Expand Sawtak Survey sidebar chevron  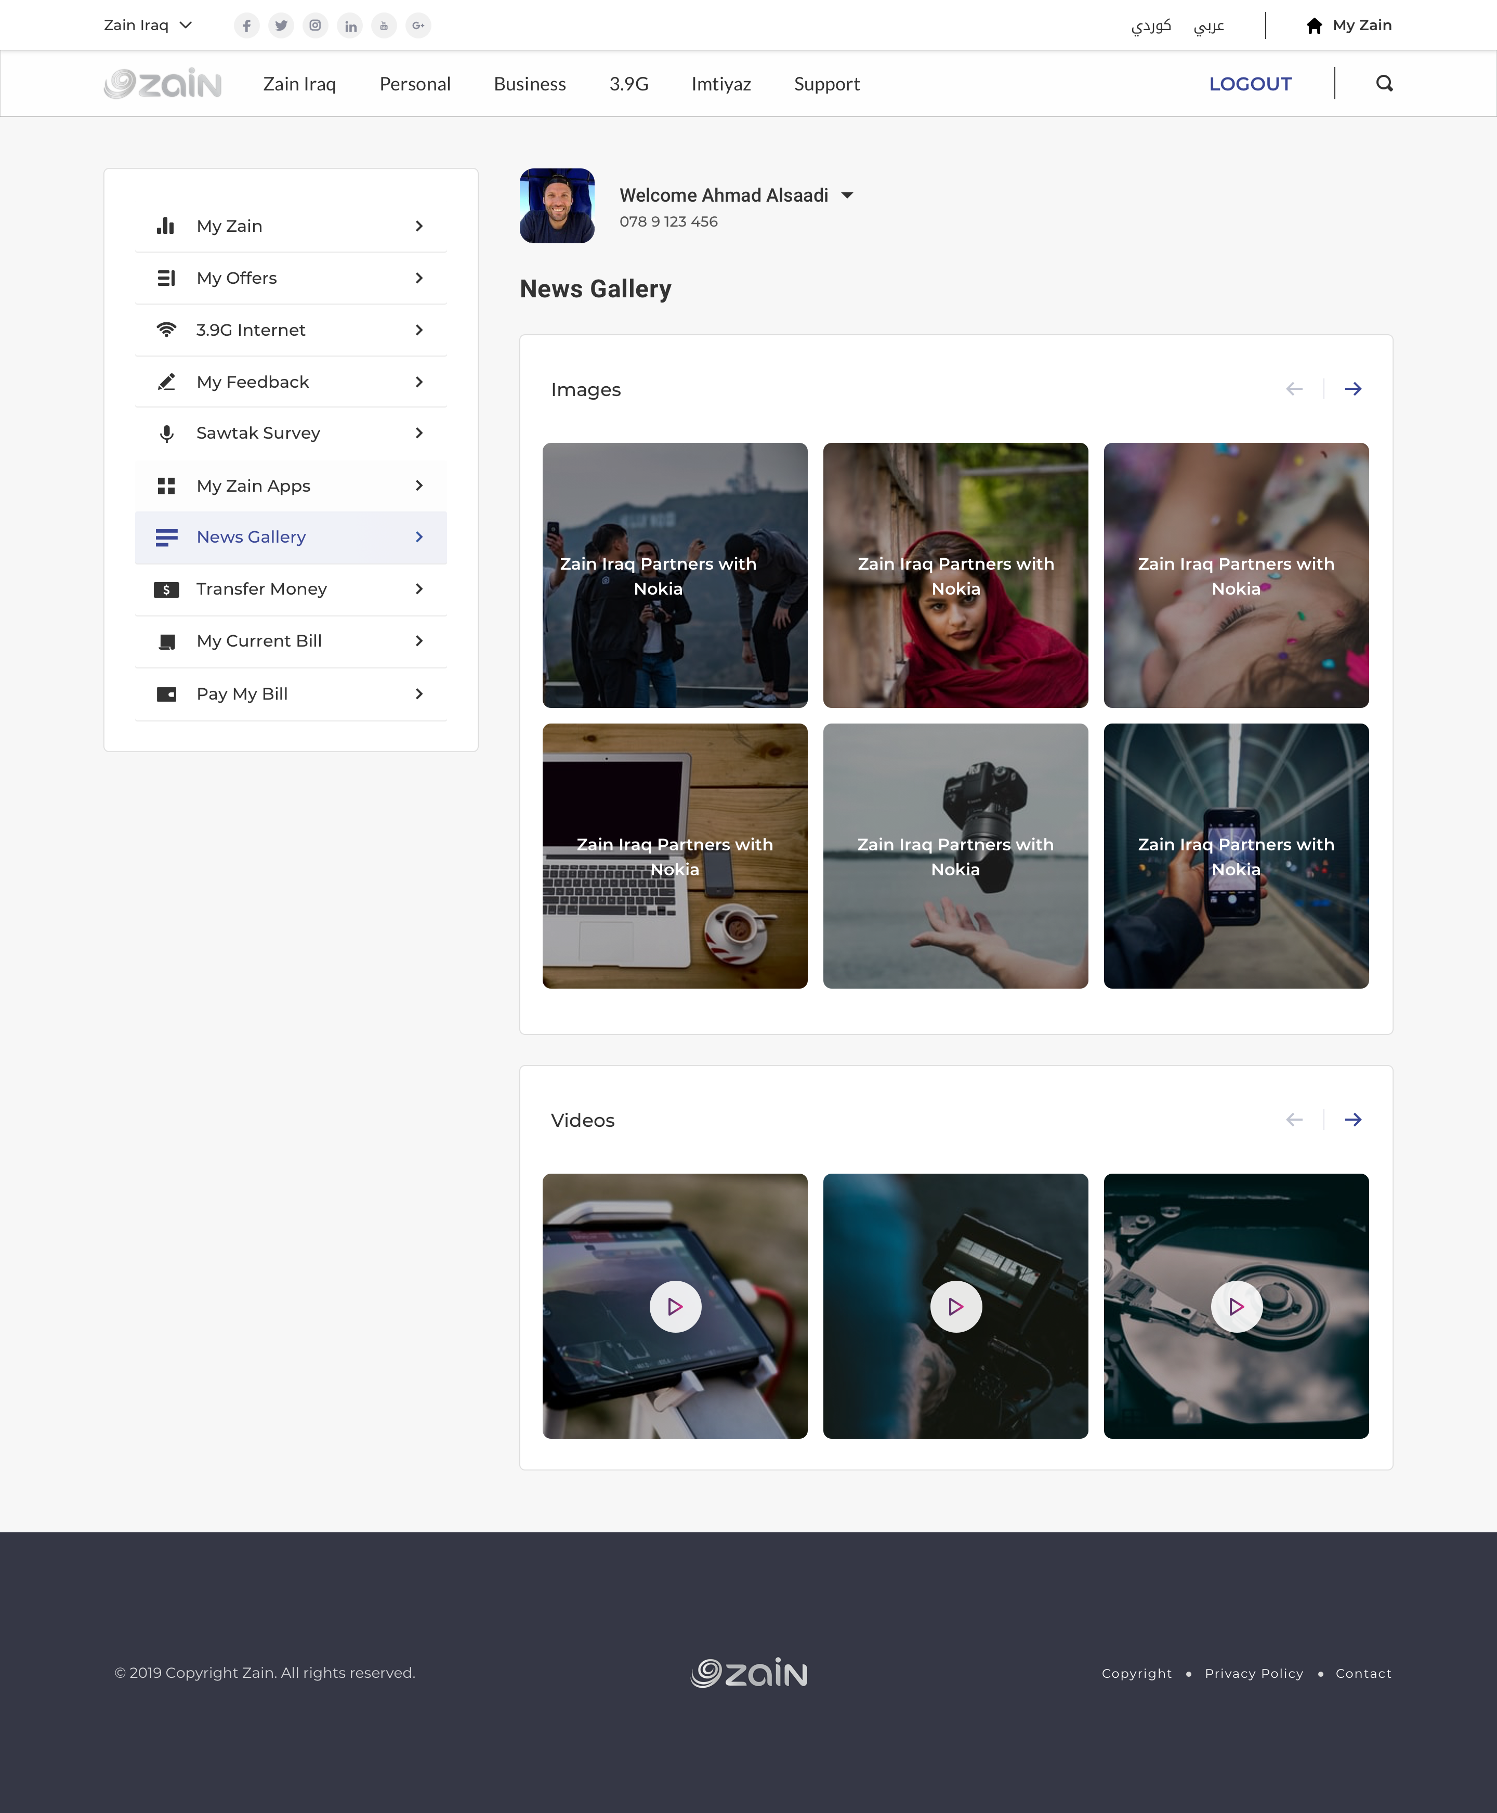click(x=419, y=433)
